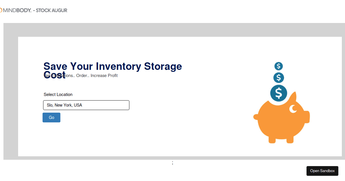345x181 pixels.
Task: Click the Increase Profit subtitle text
Action: [104, 76]
